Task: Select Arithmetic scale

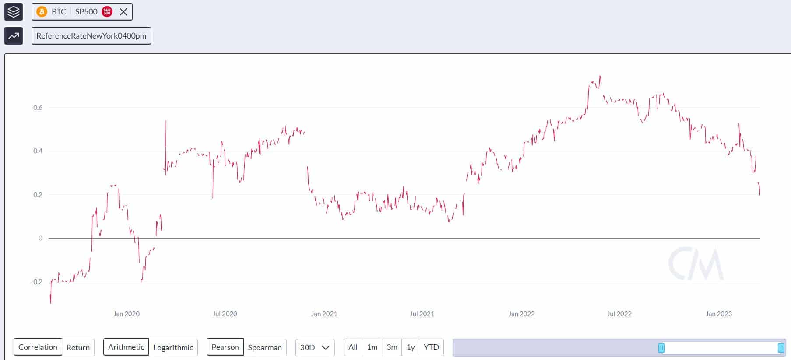Action: point(126,347)
